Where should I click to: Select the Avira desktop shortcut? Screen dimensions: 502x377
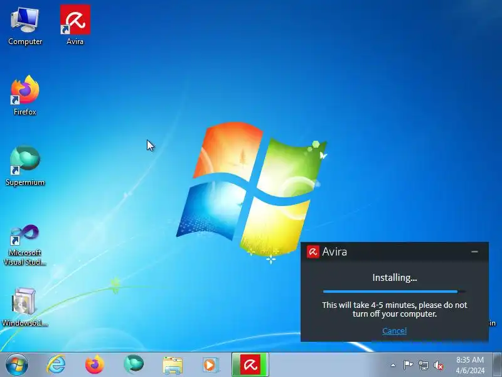pyautogui.click(x=75, y=25)
